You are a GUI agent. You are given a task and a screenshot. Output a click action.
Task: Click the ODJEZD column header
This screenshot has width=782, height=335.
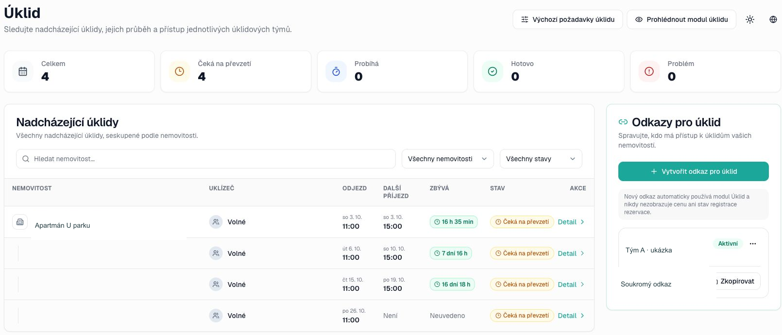coord(355,188)
